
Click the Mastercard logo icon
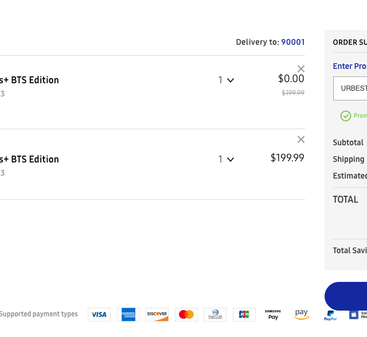(186, 315)
